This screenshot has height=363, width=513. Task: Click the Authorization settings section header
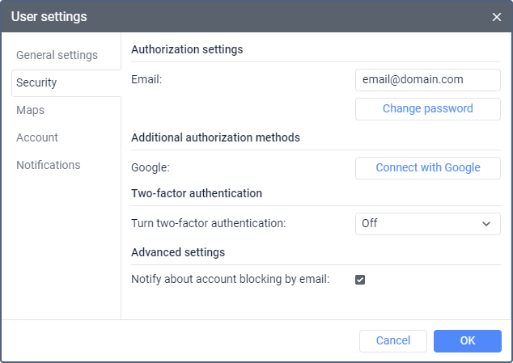pos(186,49)
